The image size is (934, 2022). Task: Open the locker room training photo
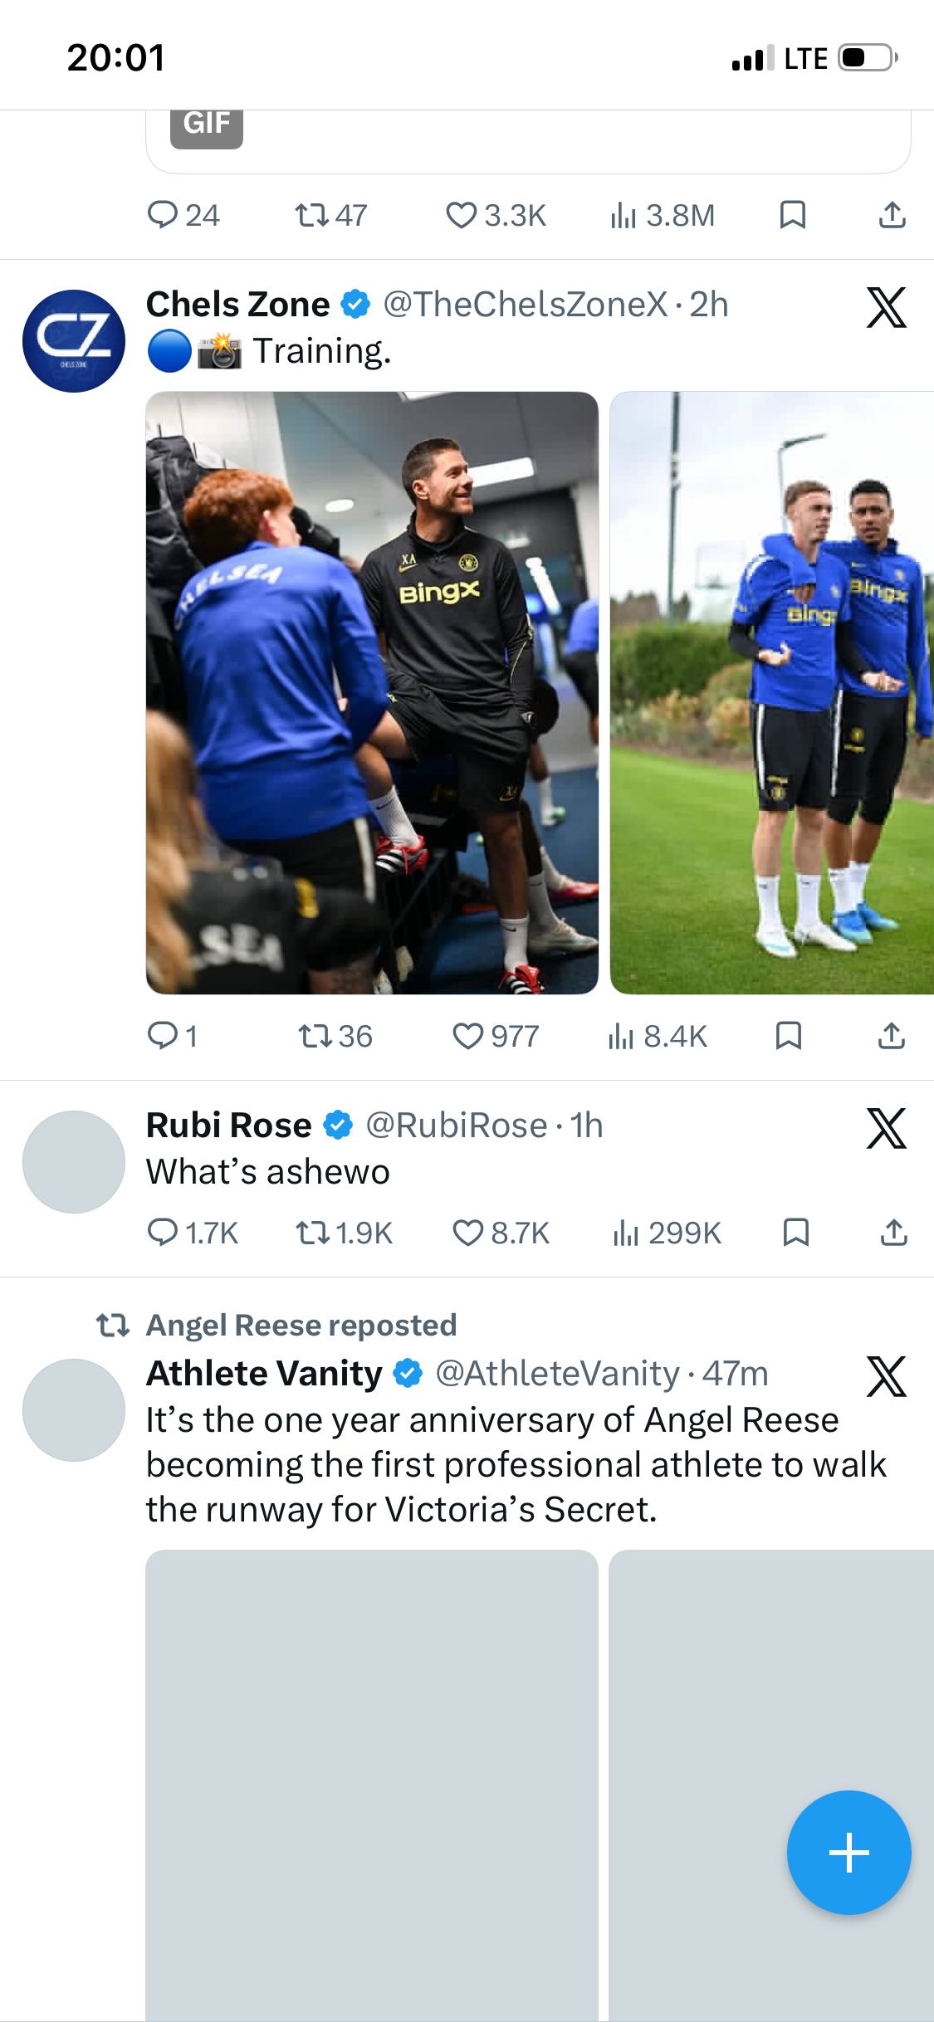pos(372,692)
